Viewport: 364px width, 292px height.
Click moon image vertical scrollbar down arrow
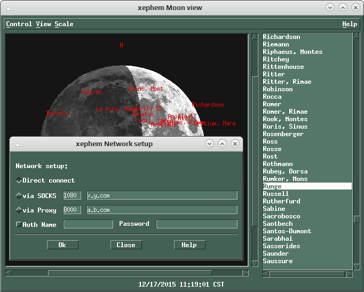coord(255,264)
